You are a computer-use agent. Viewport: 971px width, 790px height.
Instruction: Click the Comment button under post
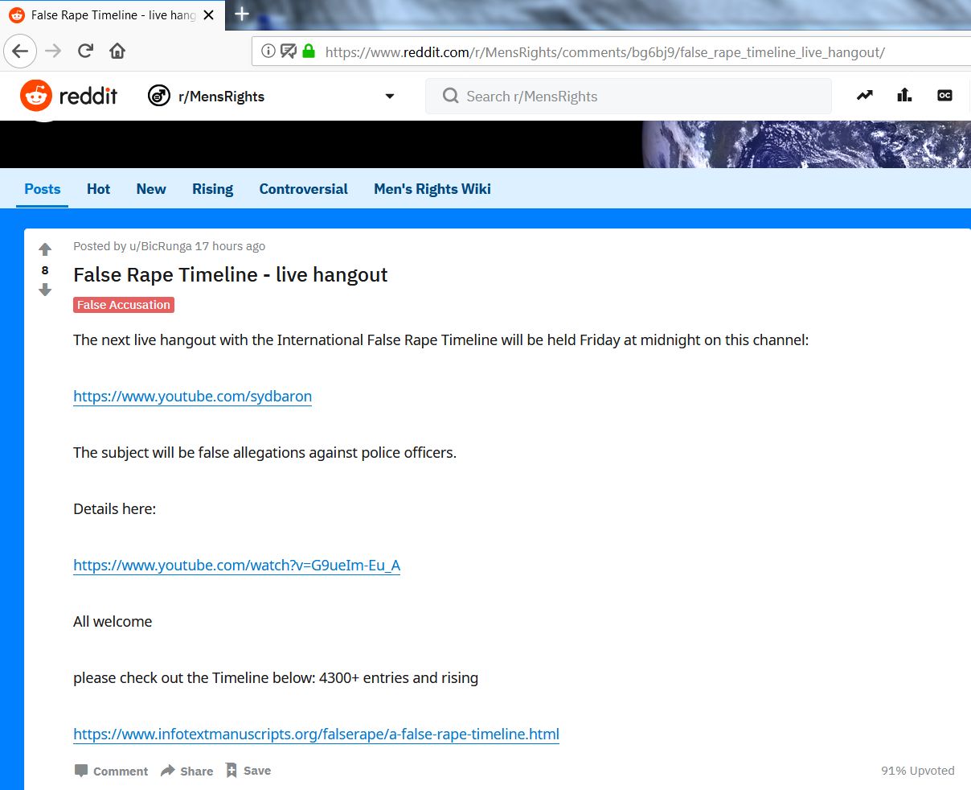(111, 771)
